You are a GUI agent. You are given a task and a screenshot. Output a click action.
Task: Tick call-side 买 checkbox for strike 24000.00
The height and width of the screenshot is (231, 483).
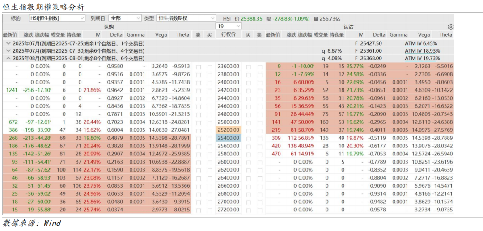click(209, 82)
